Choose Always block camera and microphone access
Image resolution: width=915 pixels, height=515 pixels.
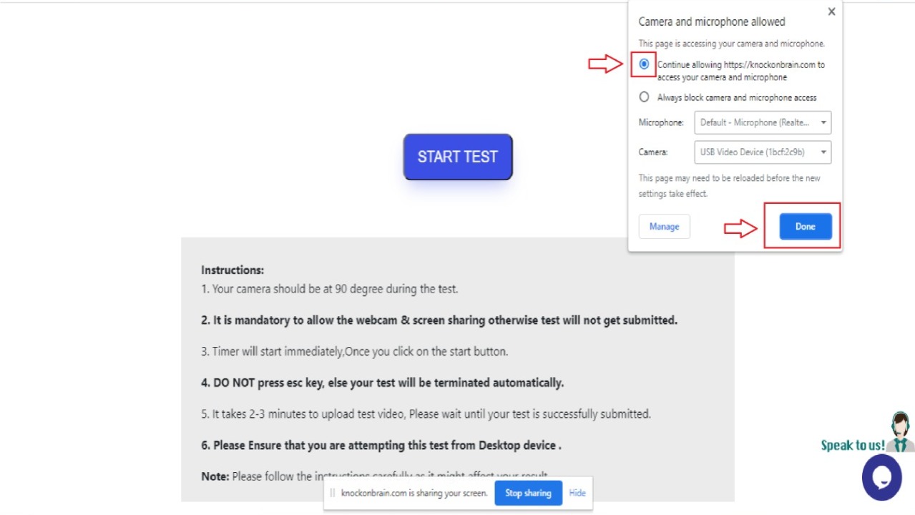644,97
